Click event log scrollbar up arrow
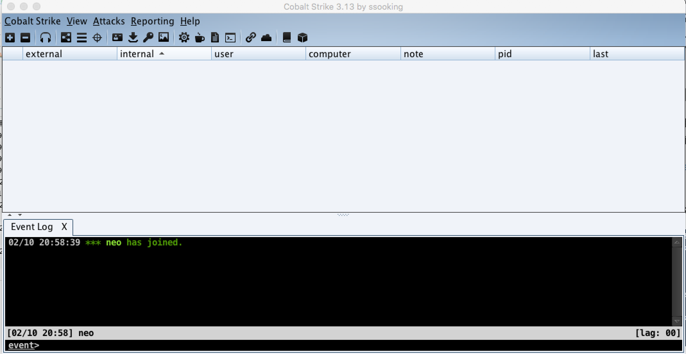This screenshot has height=354, width=686. tap(677, 243)
